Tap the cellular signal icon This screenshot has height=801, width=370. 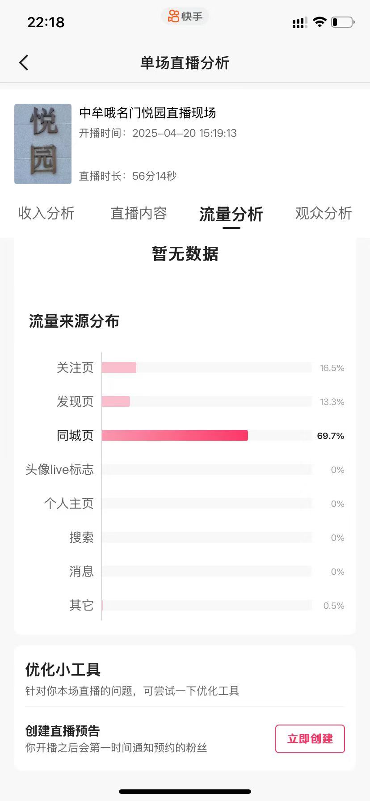coord(299,22)
